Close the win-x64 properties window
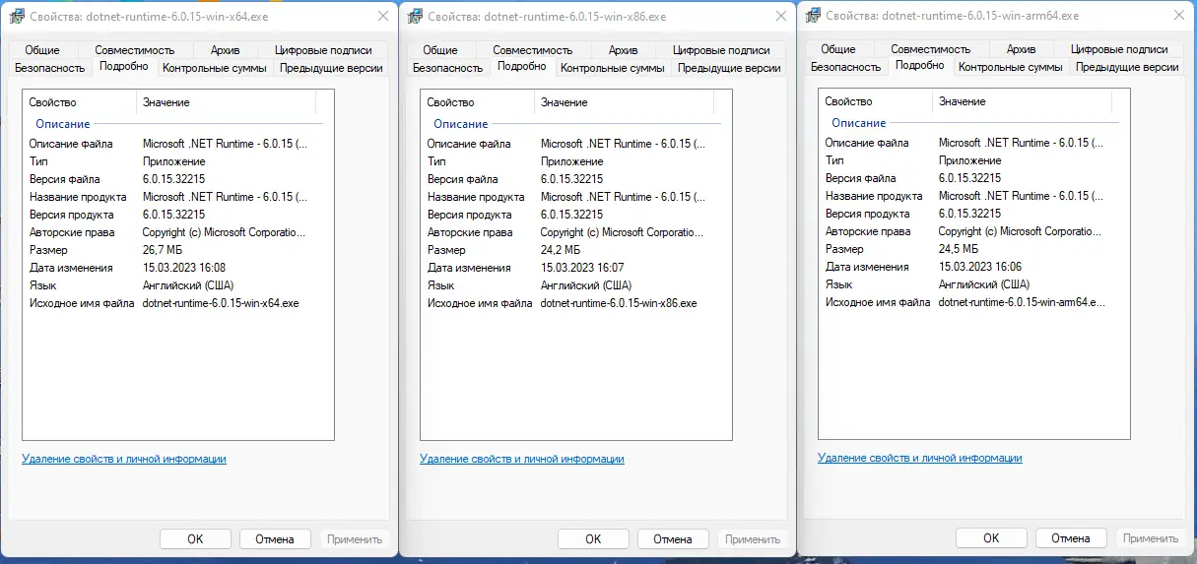 [381, 17]
